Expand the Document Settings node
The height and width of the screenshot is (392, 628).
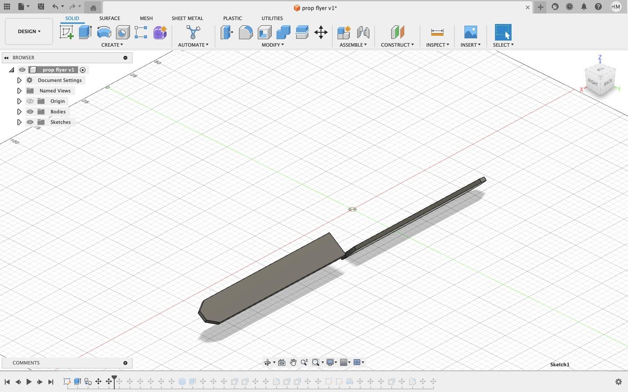(x=19, y=80)
